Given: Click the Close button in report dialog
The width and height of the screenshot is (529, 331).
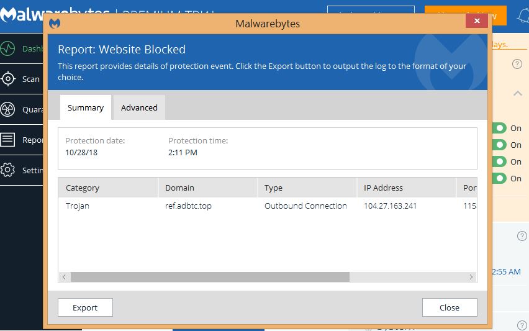Looking at the screenshot, I should pos(450,307).
